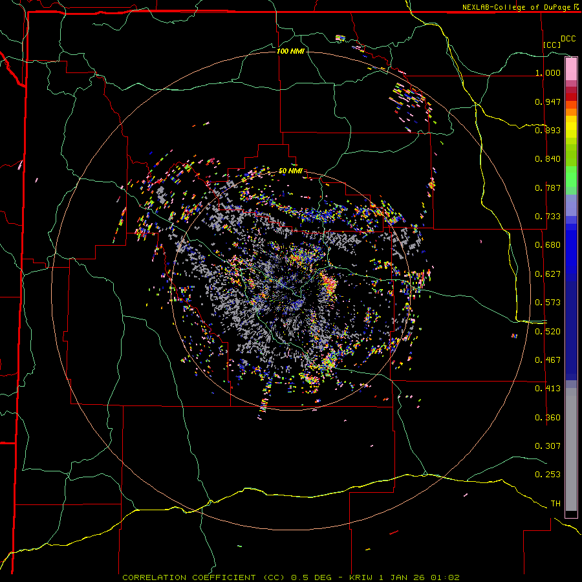Click the 100 NMI range ring label
This screenshot has width=582, height=582.
click(x=290, y=51)
